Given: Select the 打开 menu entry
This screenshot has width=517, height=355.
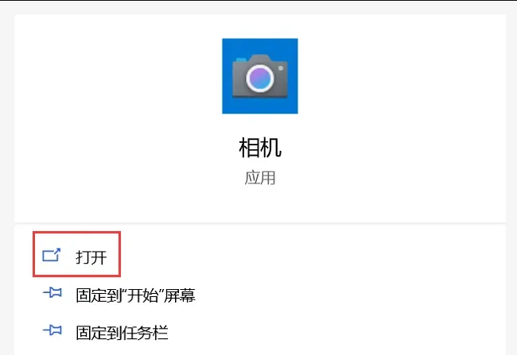Looking at the screenshot, I should [x=76, y=254].
